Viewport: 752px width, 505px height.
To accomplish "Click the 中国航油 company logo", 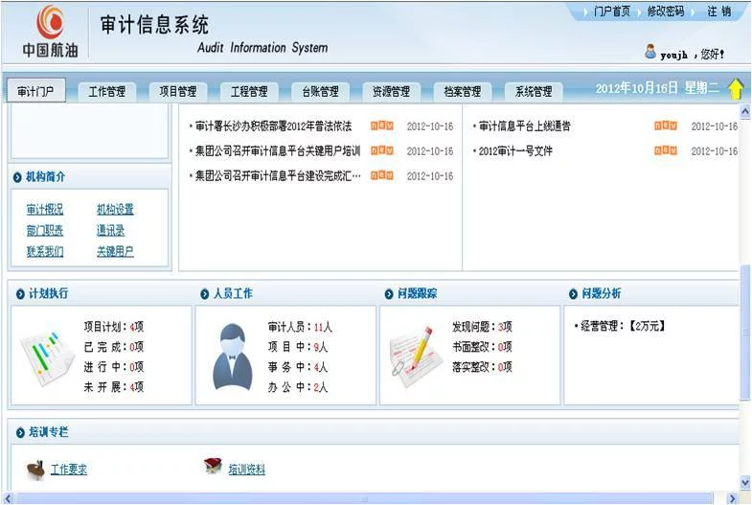I will [x=51, y=32].
